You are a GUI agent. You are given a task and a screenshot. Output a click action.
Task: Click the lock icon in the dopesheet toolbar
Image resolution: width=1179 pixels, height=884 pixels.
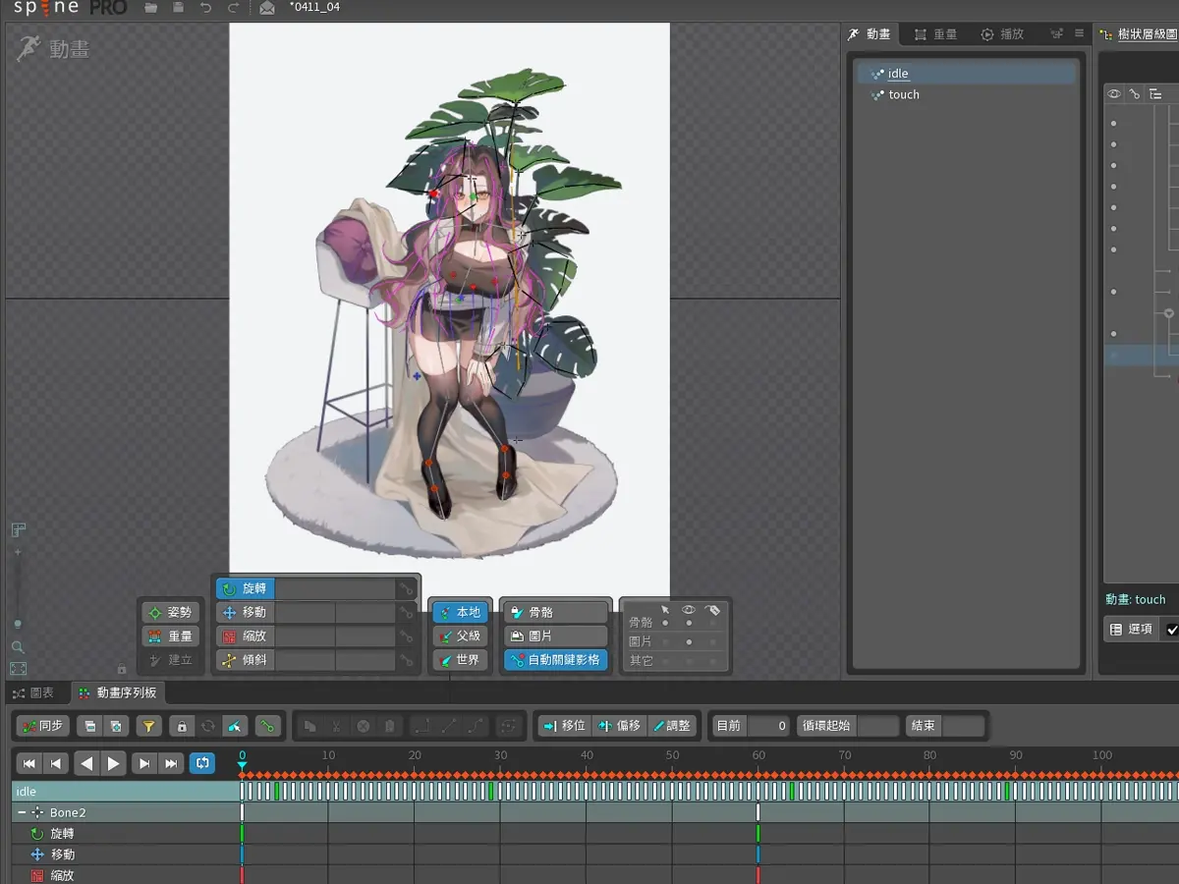tap(182, 728)
